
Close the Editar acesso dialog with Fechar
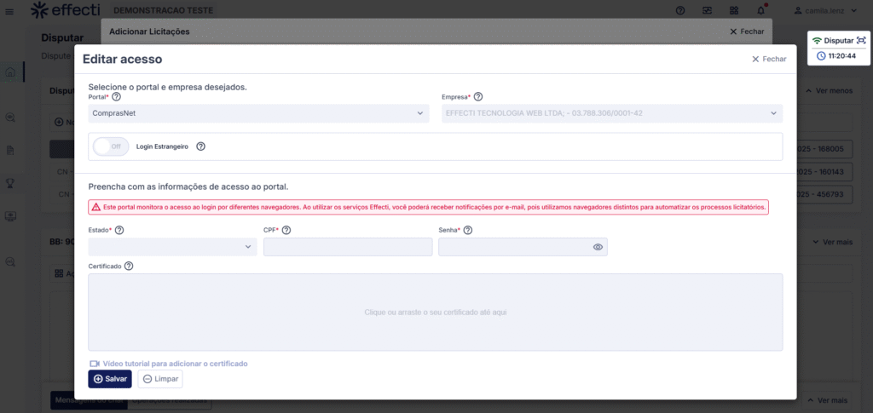(x=768, y=59)
